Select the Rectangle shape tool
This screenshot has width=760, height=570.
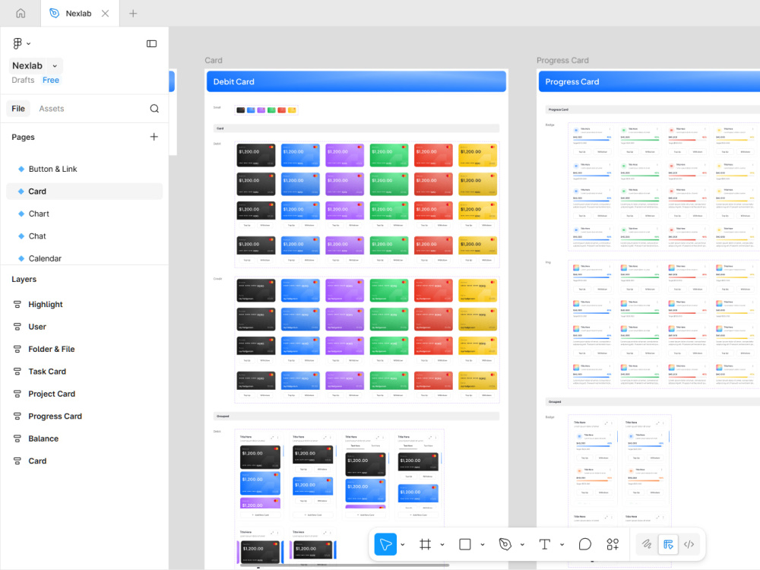tap(465, 544)
